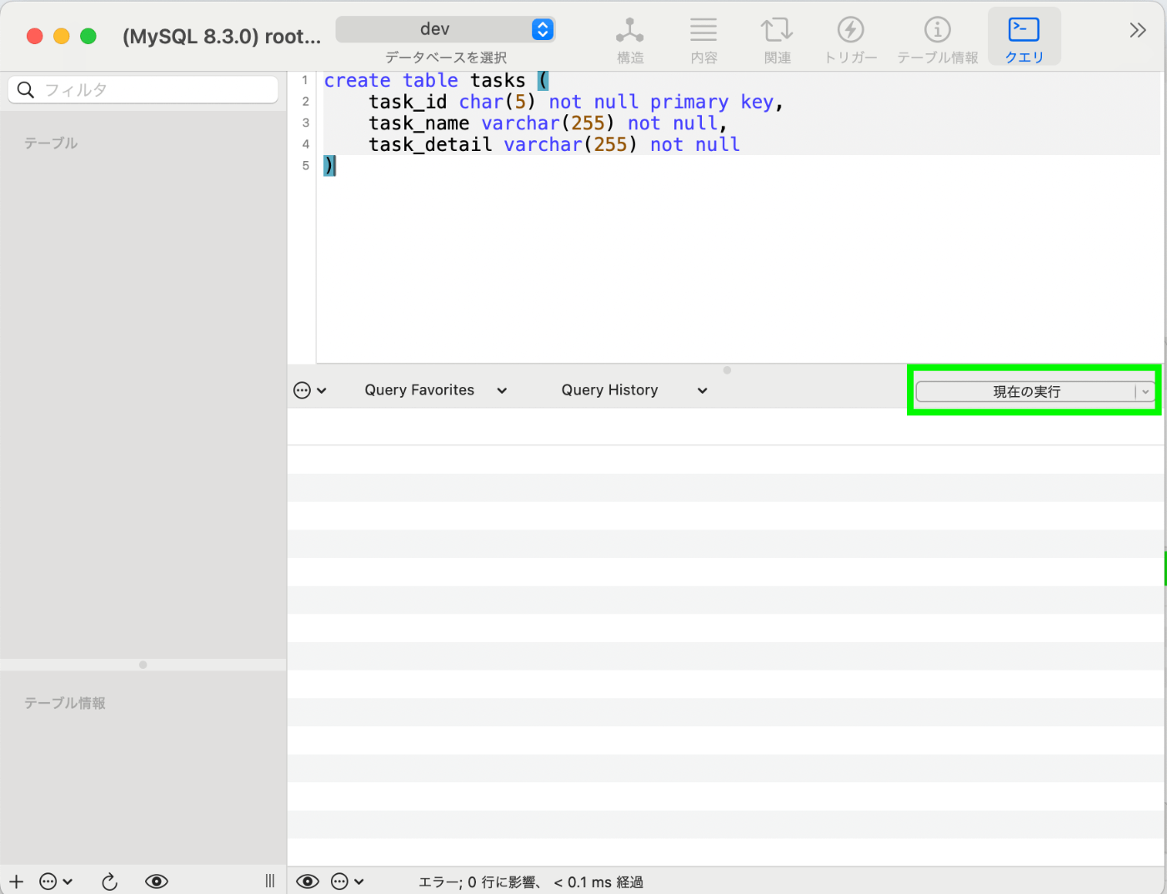The width and height of the screenshot is (1167, 894).
Task: Click line number 3 in gutter
Action: (305, 123)
